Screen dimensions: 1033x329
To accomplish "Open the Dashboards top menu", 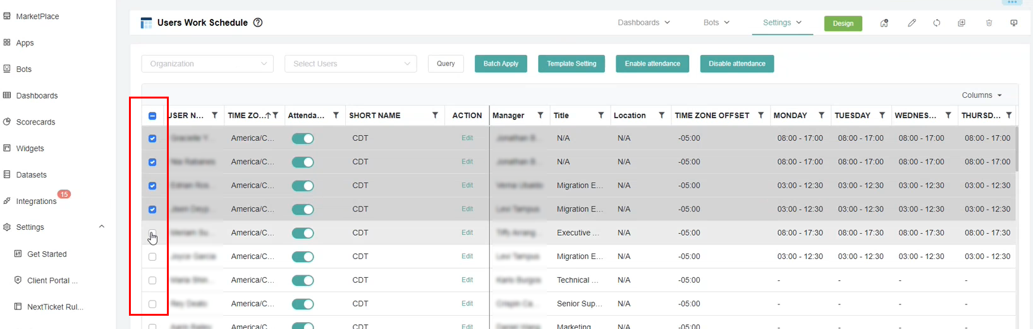I will [644, 23].
